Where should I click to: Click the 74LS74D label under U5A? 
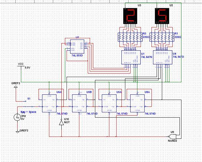[122, 114]
